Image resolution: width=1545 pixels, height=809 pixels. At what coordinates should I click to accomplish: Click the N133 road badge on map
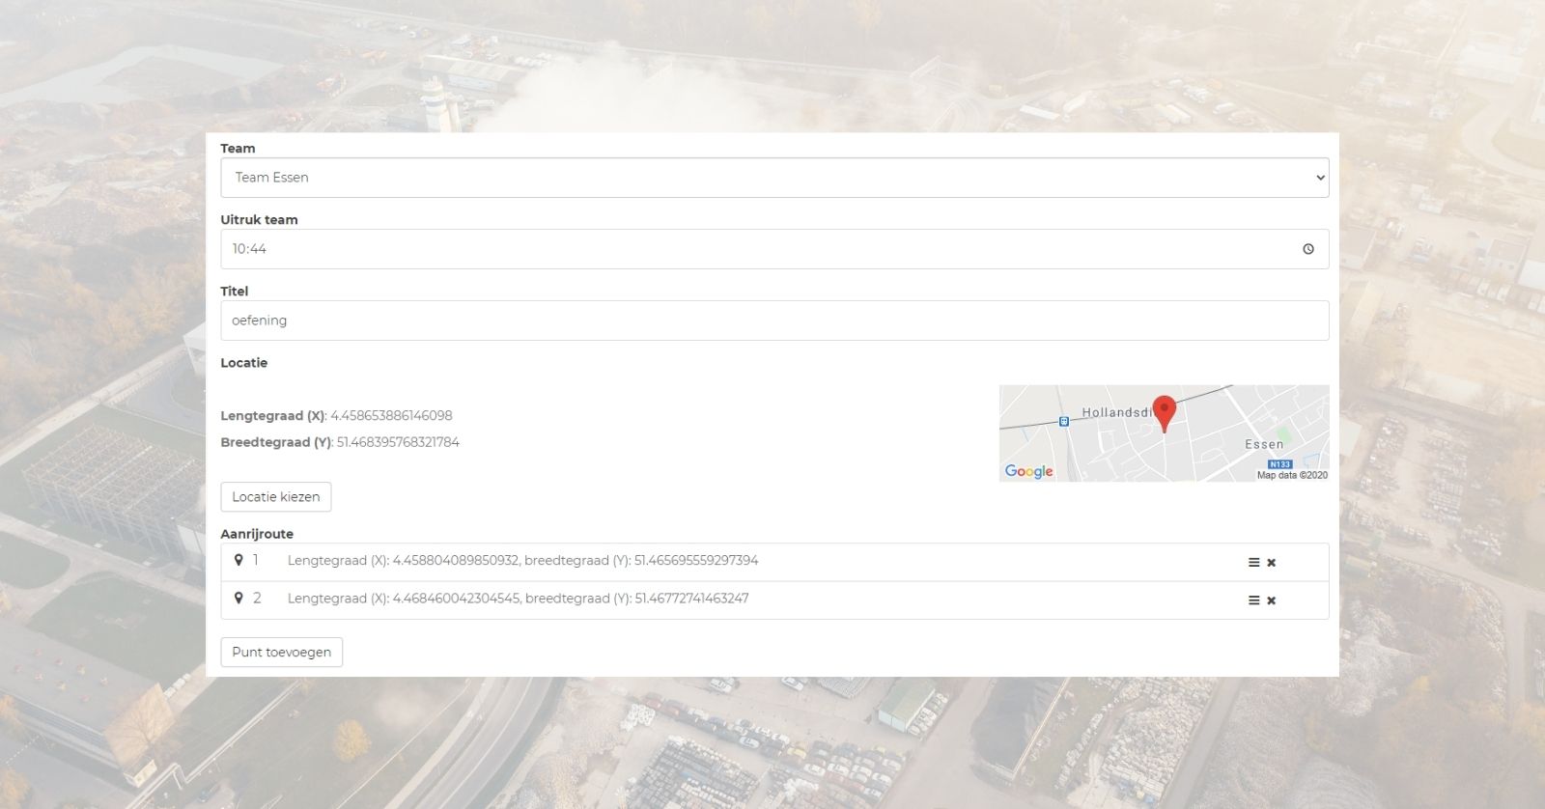pyautogui.click(x=1279, y=464)
